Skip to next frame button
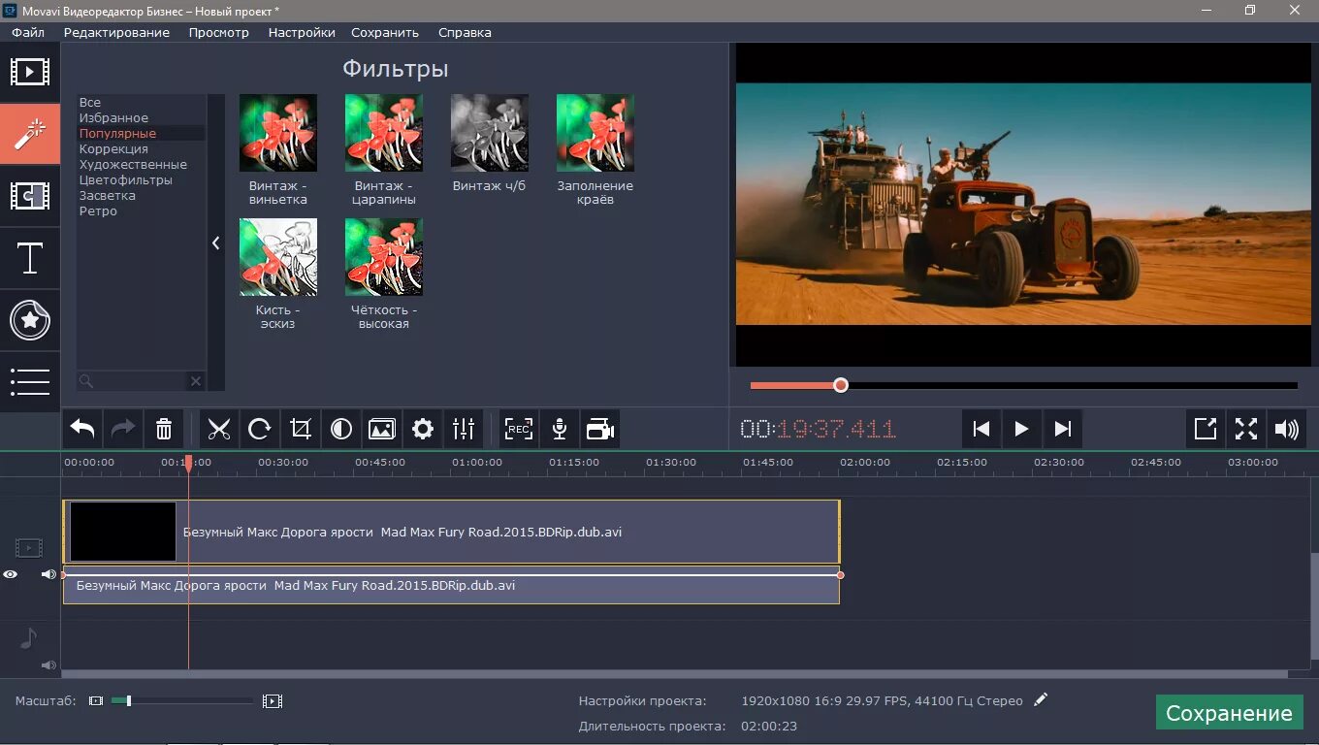1319x745 pixels. click(1062, 429)
